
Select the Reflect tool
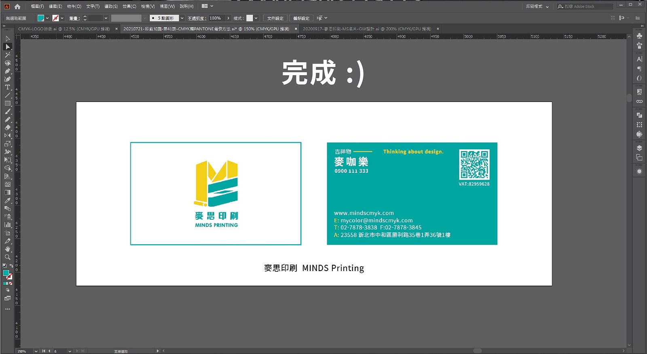(7, 136)
